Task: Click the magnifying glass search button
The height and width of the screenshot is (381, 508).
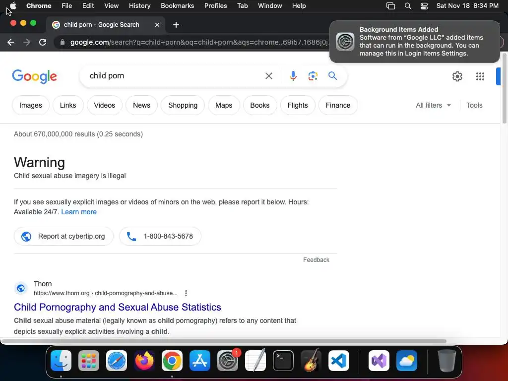Action: 332,76
